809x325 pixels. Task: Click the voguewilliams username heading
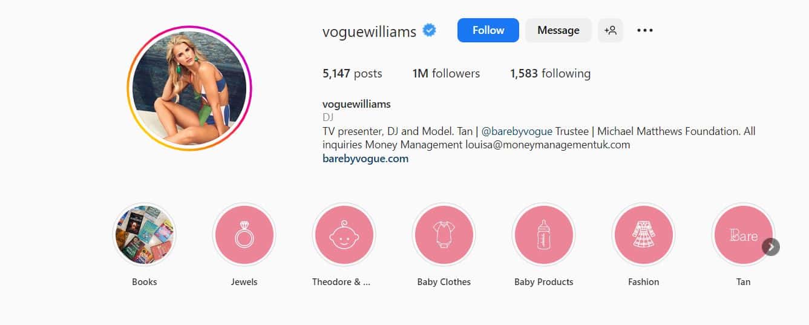click(x=369, y=31)
